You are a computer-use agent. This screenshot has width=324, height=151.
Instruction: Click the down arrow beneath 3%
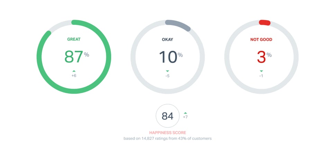tap(261, 71)
